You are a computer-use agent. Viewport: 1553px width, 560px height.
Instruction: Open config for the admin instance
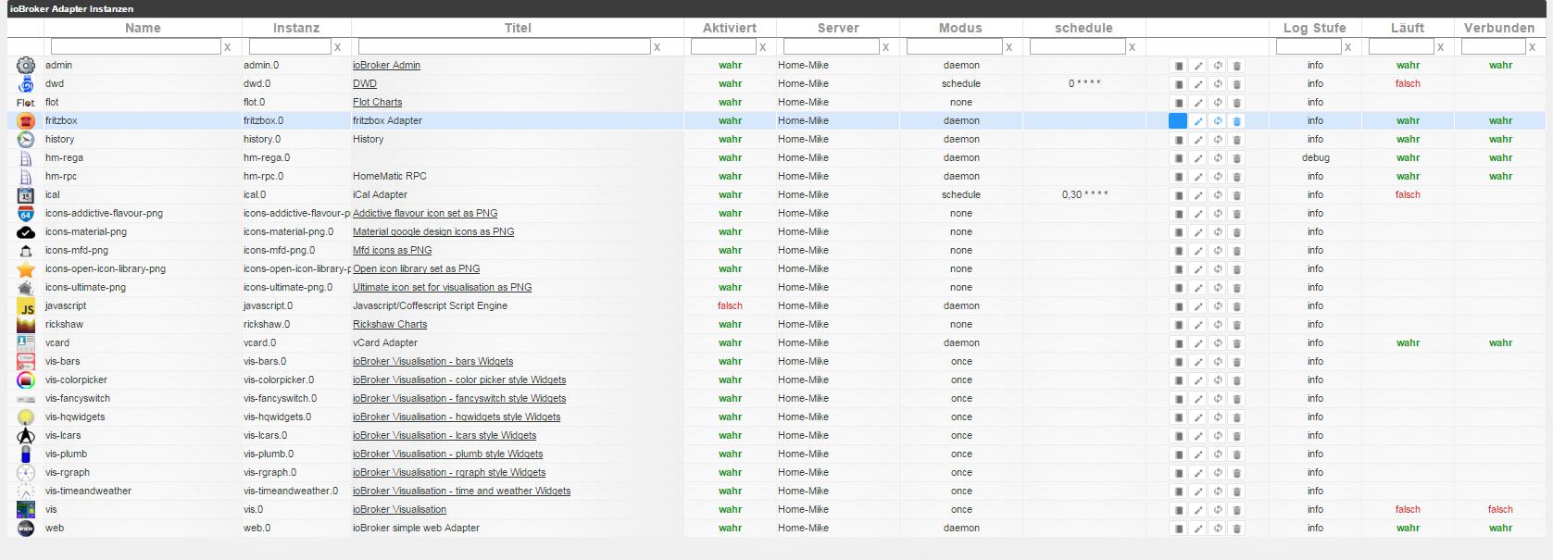point(1178,66)
